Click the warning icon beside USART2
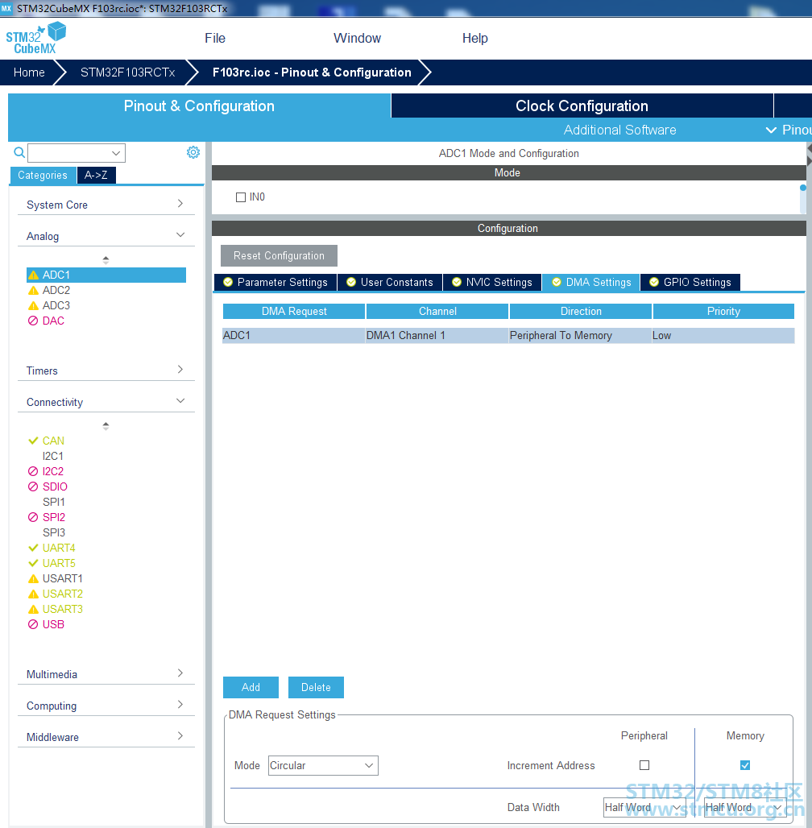The width and height of the screenshot is (812, 828). (x=33, y=594)
